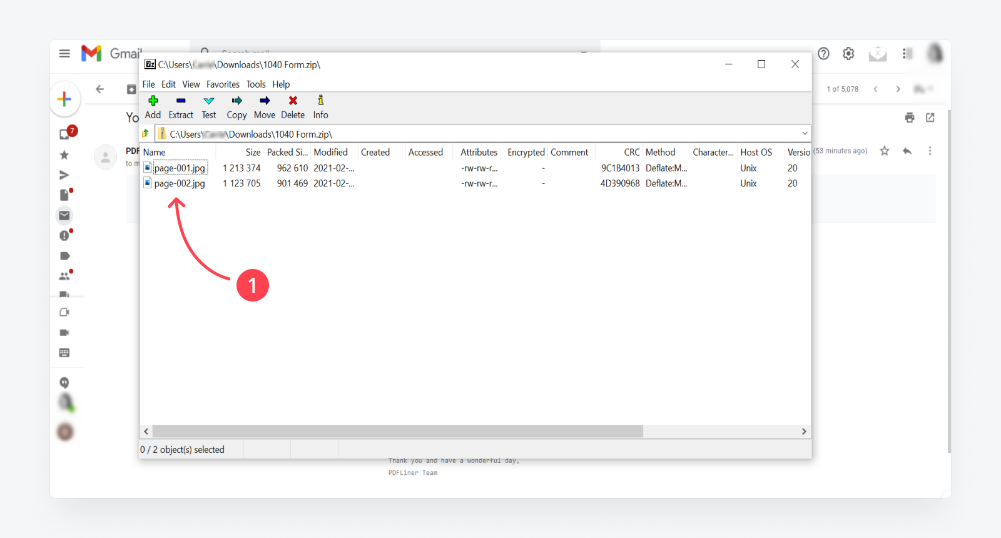Screen dimensions: 1001x538
Task: Click the red Delete icon
Action: (293, 101)
